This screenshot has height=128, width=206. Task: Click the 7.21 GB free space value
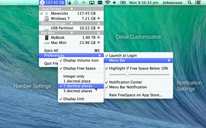click(89, 18)
